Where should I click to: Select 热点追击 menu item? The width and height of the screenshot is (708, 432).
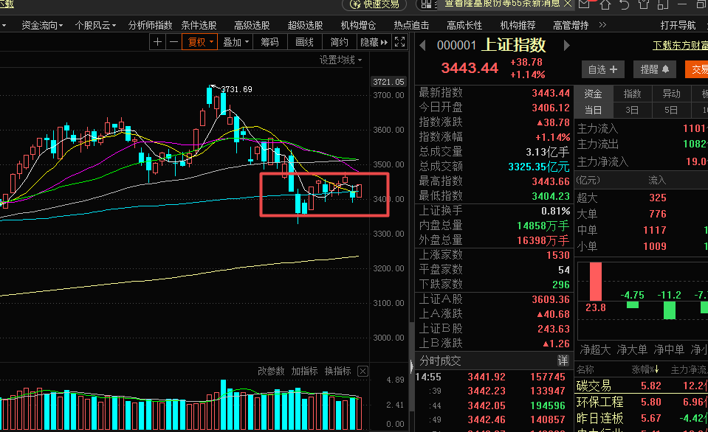coord(411,25)
